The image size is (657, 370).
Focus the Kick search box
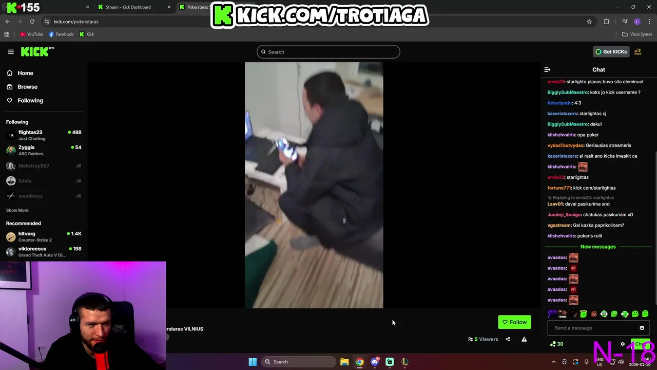[x=328, y=52]
